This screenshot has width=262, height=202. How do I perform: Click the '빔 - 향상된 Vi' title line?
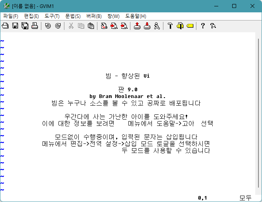(128, 76)
